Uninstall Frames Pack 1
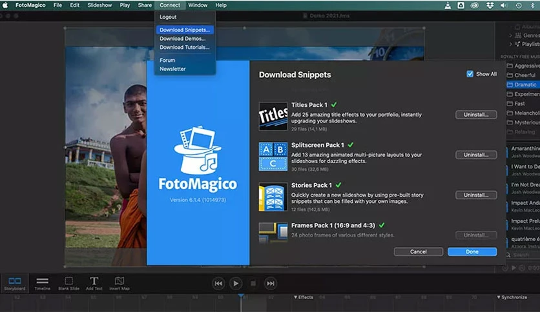 [x=476, y=235]
